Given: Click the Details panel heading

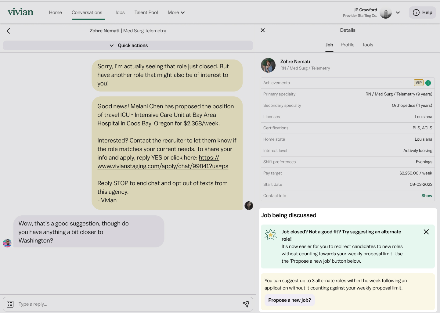Looking at the screenshot, I should (348, 30).
